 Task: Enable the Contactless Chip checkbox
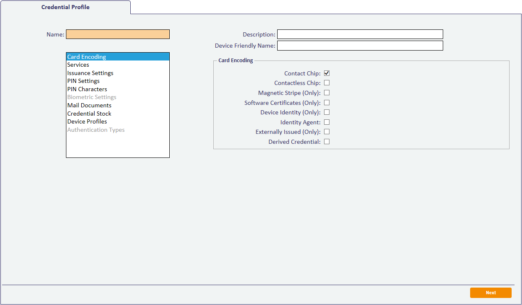click(327, 83)
